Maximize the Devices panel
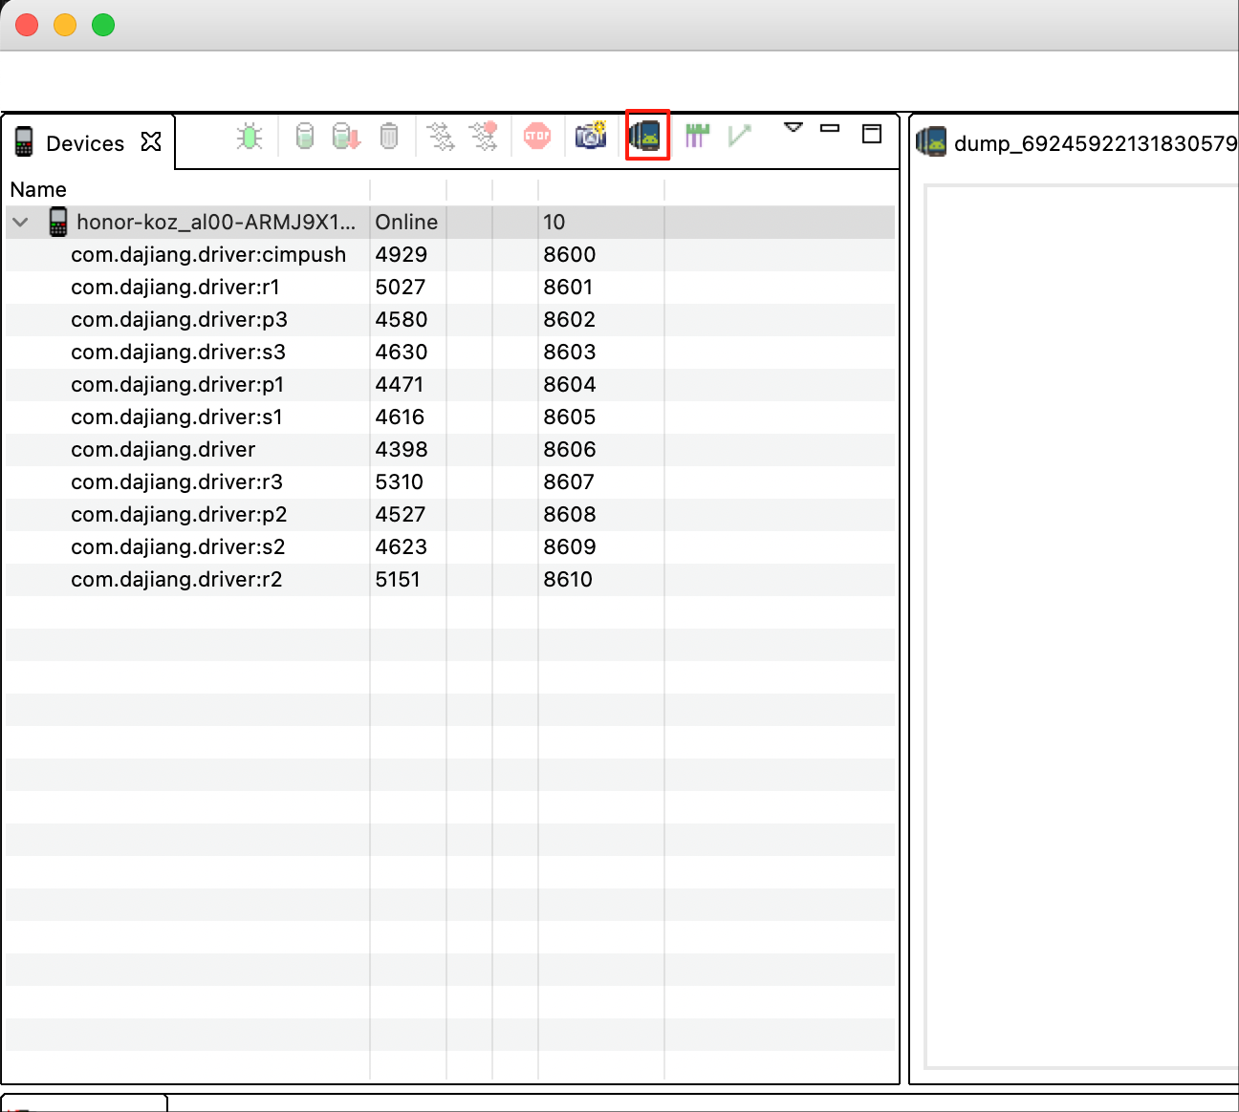The height and width of the screenshot is (1112, 1239). pyautogui.click(x=872, y=134)
